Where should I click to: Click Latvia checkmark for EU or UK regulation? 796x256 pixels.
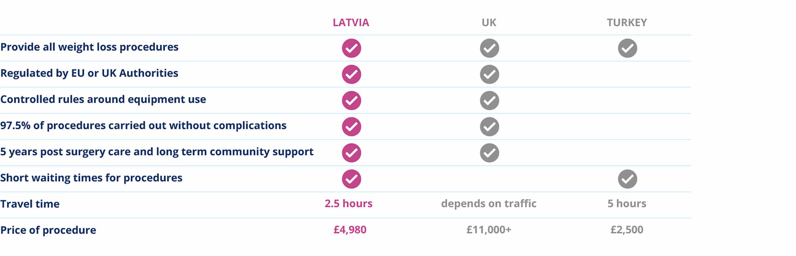(x=351, y=74)
